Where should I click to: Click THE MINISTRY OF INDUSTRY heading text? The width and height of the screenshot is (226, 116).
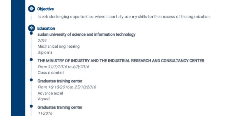click(x=121, y=61)
